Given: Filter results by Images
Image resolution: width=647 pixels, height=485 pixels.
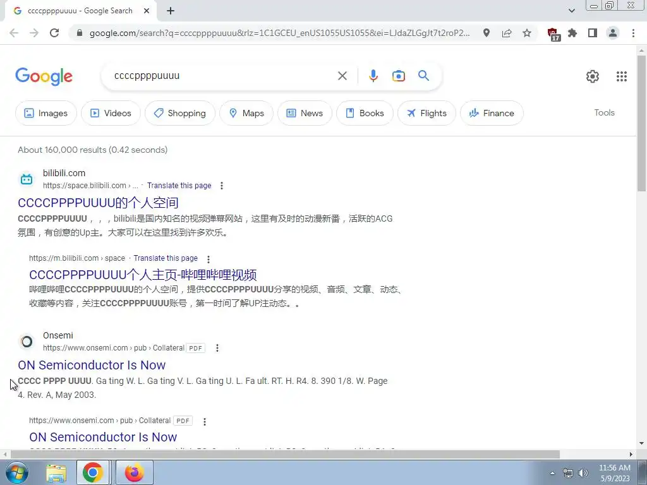Looking at the screenshot, I should [x=45, y=113].
